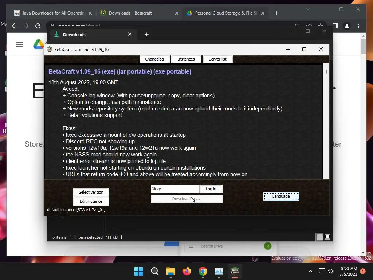The height and width of the screenshot is (280, 373).
Task: Click the Edit instance button
Action: click(x=91, y=201)
